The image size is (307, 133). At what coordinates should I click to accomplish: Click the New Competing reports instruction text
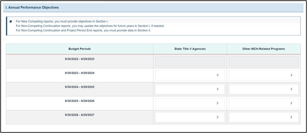coord(62,21)
